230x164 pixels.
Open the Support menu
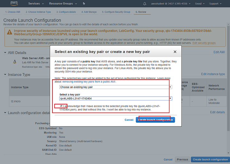click(x=215, y=4)
